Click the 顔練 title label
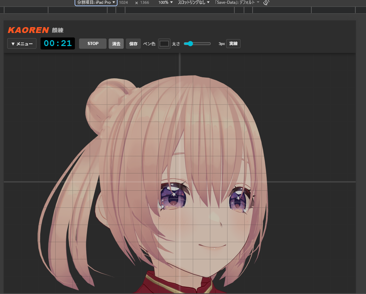This screenshot has width=366, height=294. click(57, 30)
